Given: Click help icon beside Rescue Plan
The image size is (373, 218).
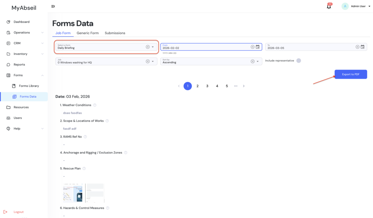Looking at the screenshot, I should 84,168.
